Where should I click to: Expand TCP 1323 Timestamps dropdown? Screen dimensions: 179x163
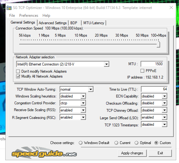(x=164, y=125)
